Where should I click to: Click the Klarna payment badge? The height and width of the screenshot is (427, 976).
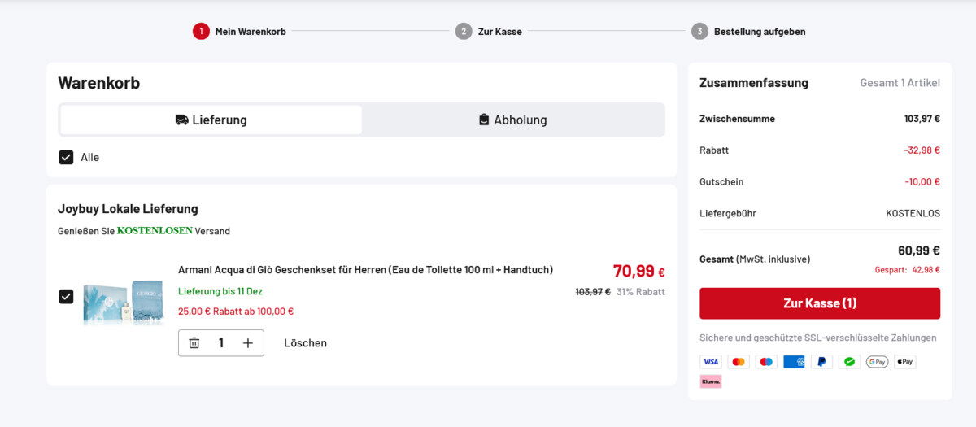(711, 381)
